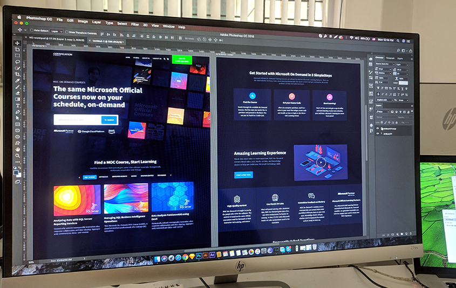The width and height of the screenshot is (456, 288).
Task: Enable the Auto-Select checkbox
Action: click(x=32, y=31)
